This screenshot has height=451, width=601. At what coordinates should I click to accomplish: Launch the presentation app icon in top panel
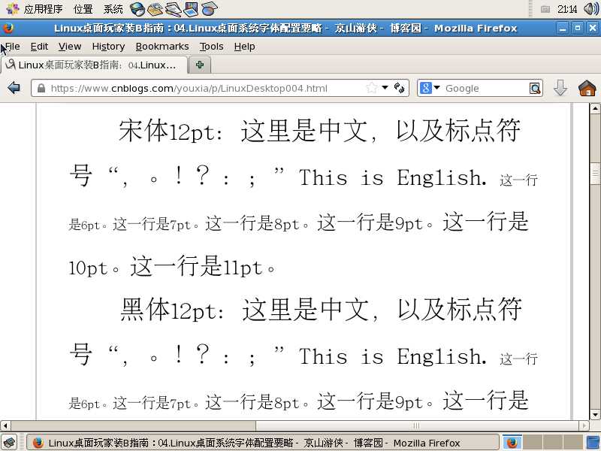coord(191,9)
